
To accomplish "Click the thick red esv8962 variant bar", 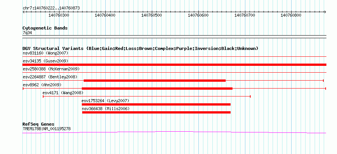I will 157,89.
